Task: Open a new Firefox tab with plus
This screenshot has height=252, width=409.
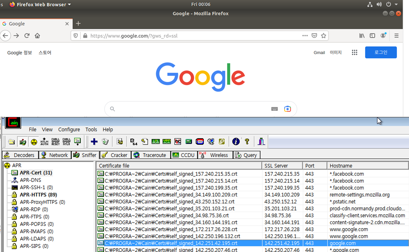Action: 78,23
